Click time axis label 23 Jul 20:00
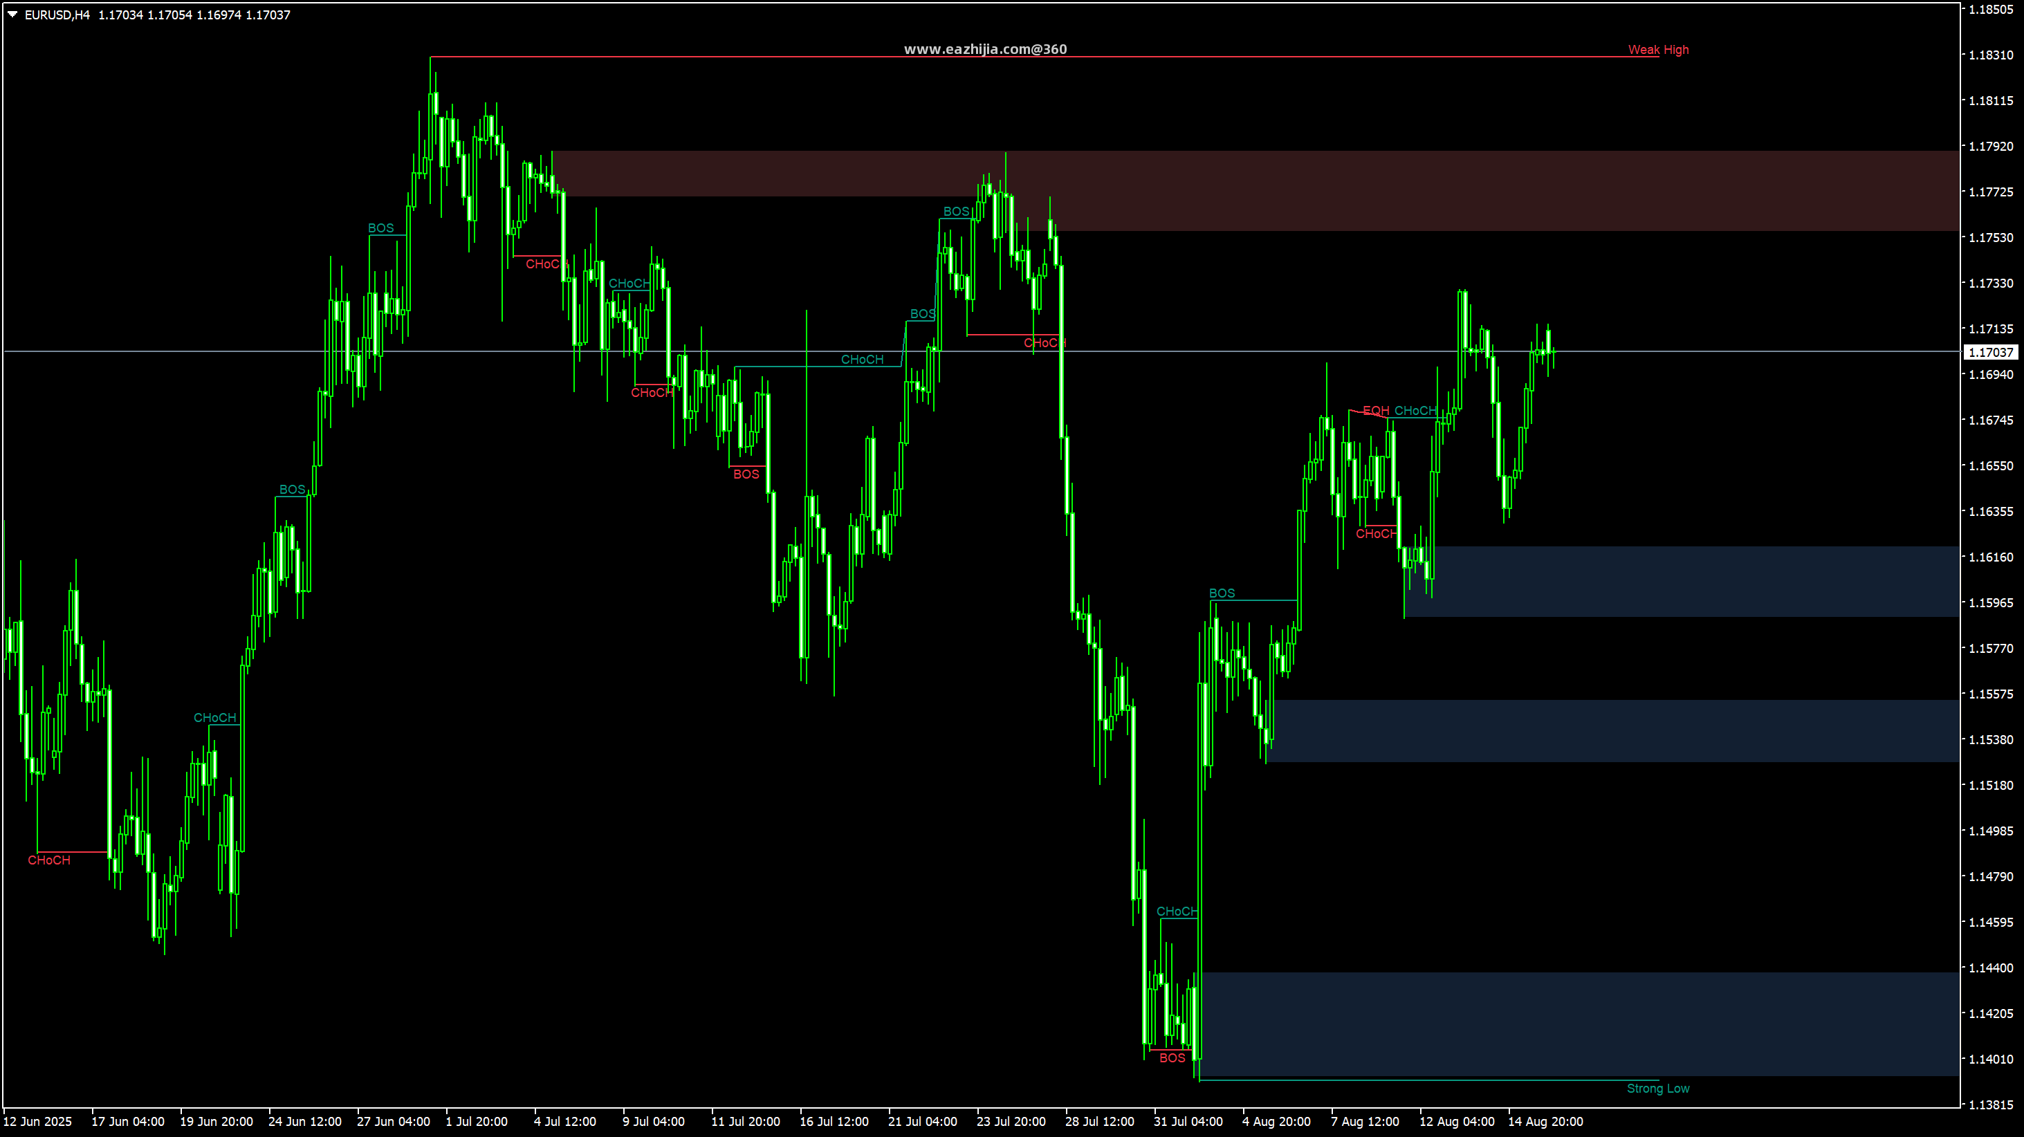The image size is (2024, 1137). [x=1011, y=1121]
